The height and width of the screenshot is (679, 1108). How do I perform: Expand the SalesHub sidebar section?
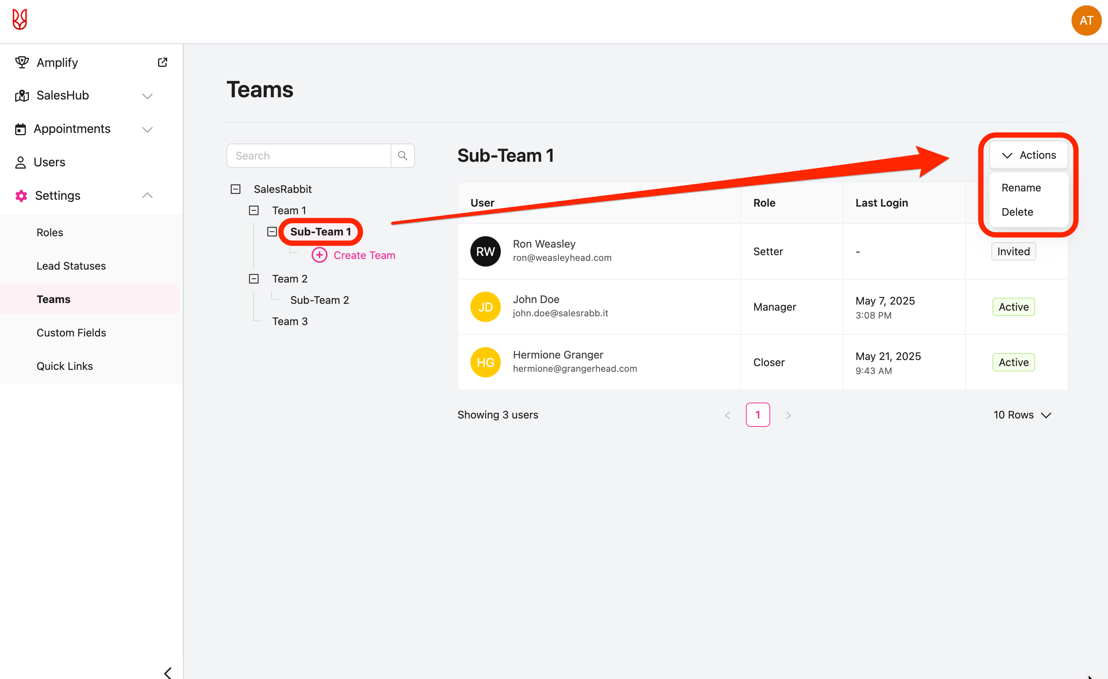pyautogui.click(x=147, y=96)
